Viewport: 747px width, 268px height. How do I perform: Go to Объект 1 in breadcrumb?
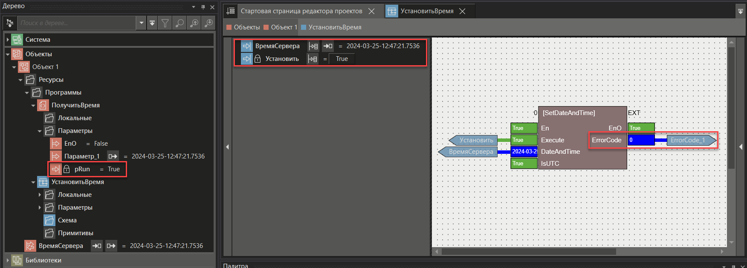284,27
